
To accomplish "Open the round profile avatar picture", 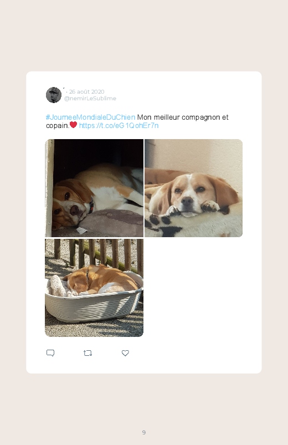I will coord(54,95).
